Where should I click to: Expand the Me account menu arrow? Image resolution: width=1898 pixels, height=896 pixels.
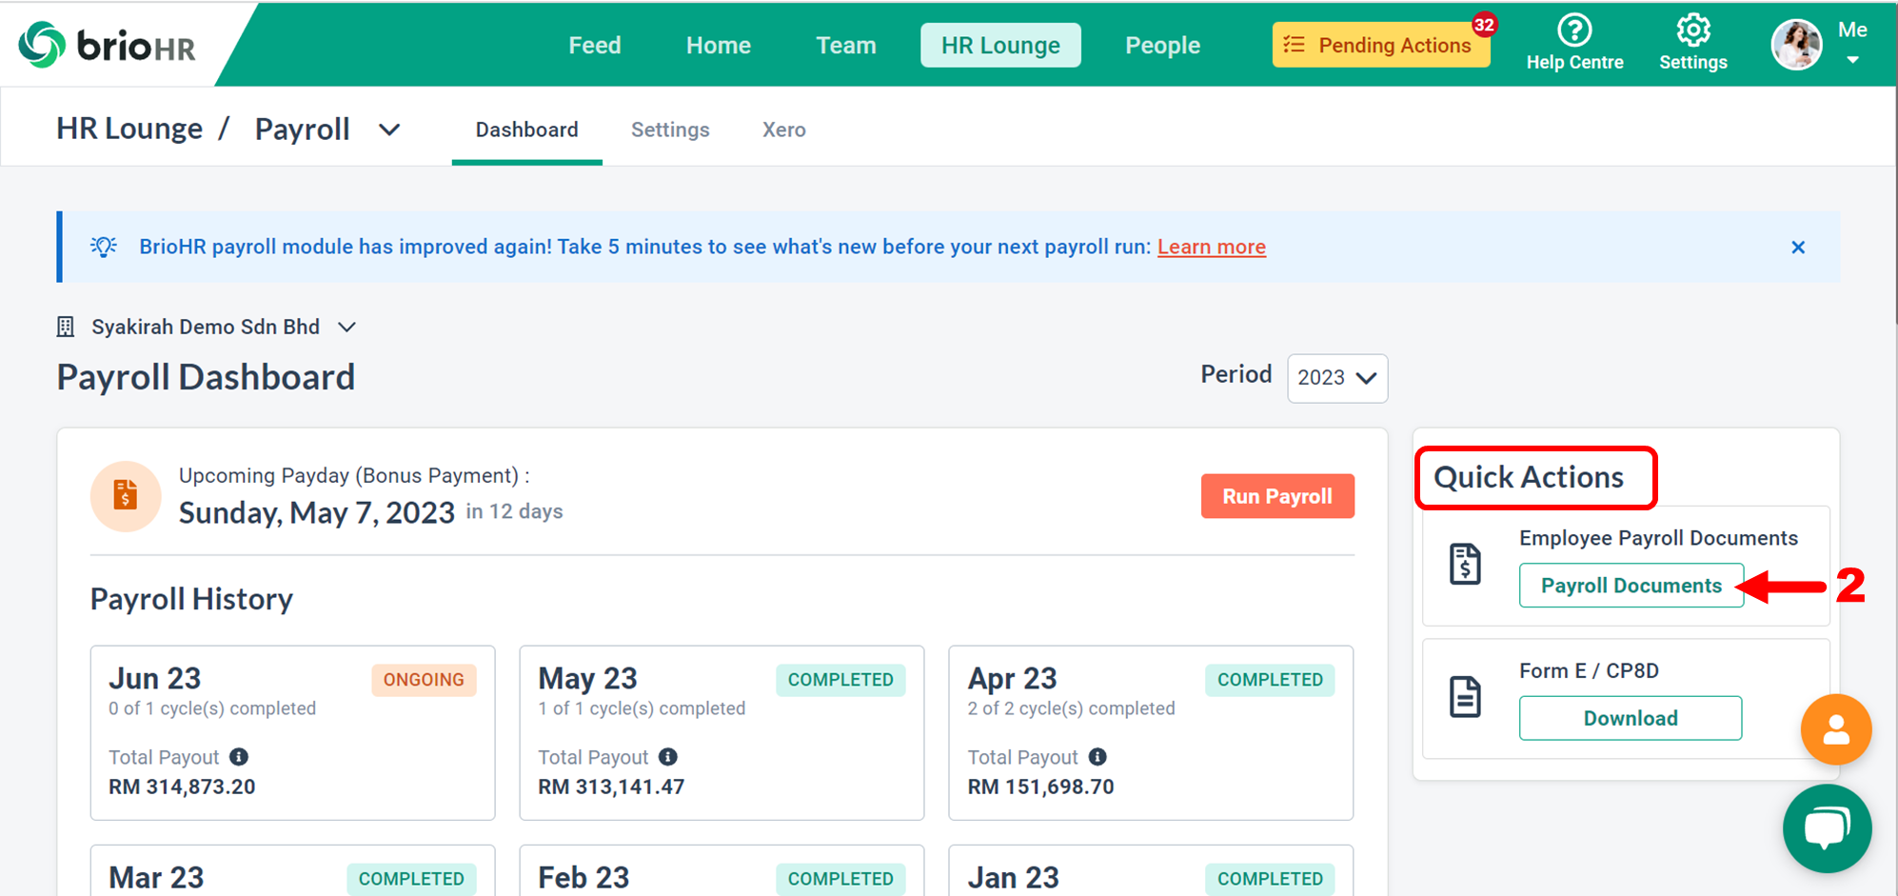click(x=1852, y=60)
